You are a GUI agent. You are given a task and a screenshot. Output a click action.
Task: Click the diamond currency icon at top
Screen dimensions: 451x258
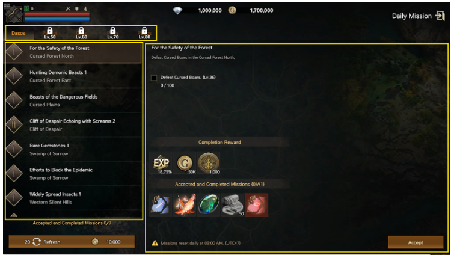(177, 11)
